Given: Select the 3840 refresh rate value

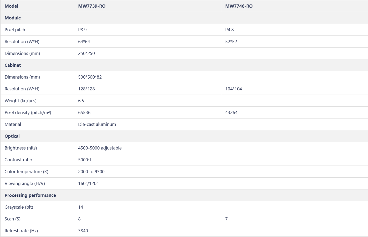Looking at the screenshot, I should click(x=83, y=231).
